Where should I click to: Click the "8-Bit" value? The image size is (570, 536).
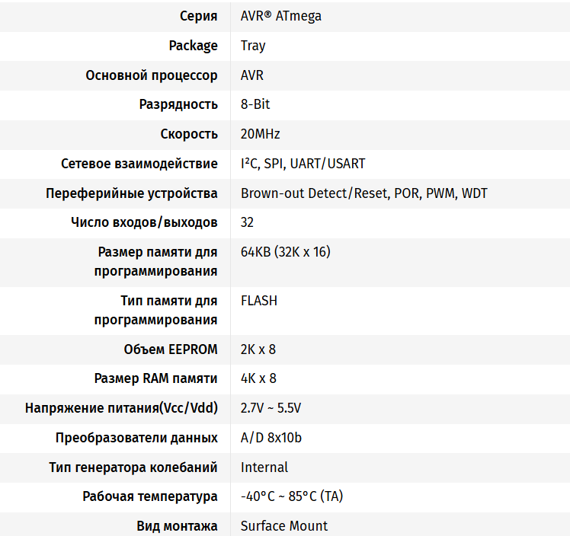255,104
